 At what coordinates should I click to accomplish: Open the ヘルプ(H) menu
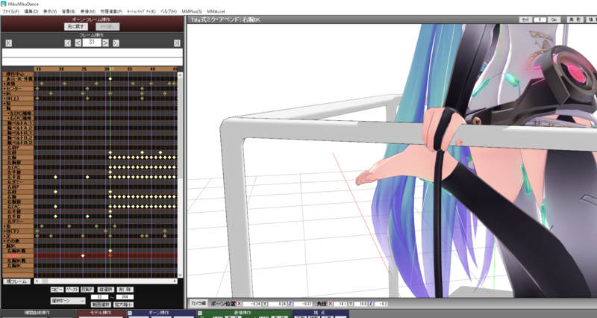(169, 12)
